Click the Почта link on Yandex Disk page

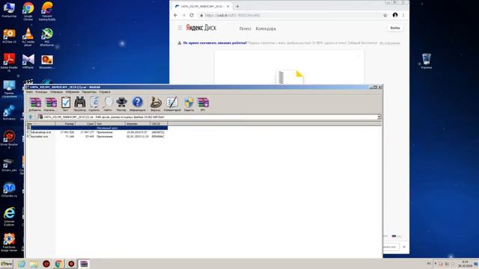click(245, 28)
